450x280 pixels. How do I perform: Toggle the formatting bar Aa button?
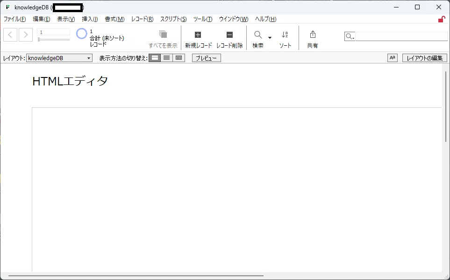click(393, 58)
